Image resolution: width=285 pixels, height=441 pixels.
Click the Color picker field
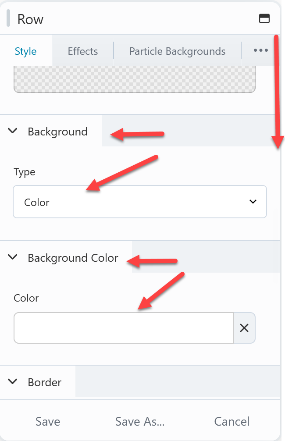[123, 328]
